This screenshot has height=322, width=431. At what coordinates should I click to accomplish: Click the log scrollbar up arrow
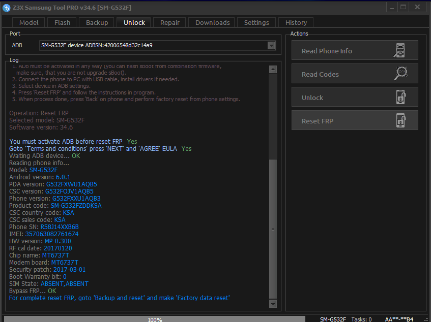273,70
